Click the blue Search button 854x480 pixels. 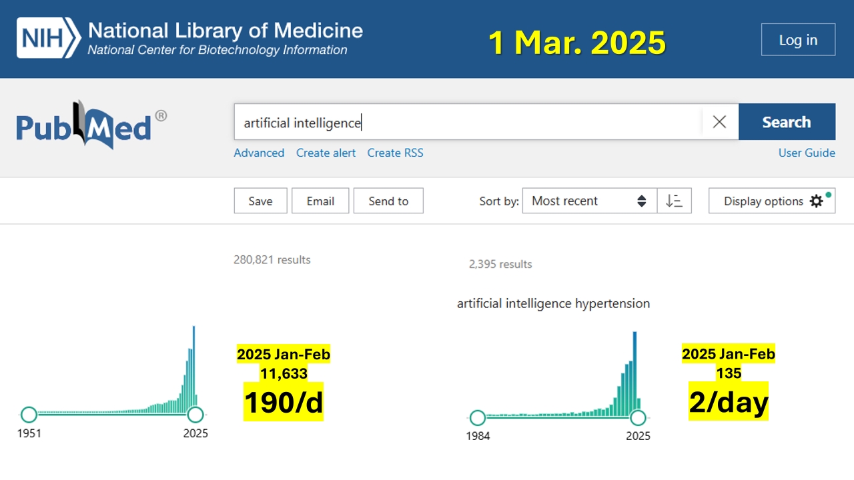tap(787, 122)
